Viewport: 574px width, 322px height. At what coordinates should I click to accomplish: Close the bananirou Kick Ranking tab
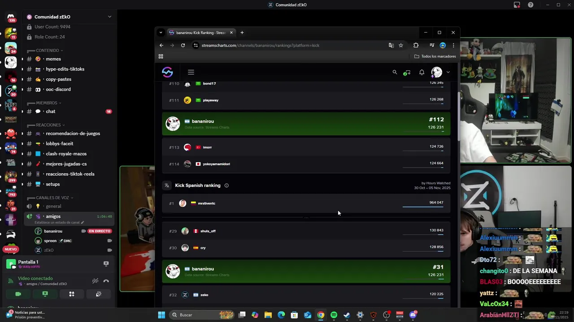pos(231,33)
